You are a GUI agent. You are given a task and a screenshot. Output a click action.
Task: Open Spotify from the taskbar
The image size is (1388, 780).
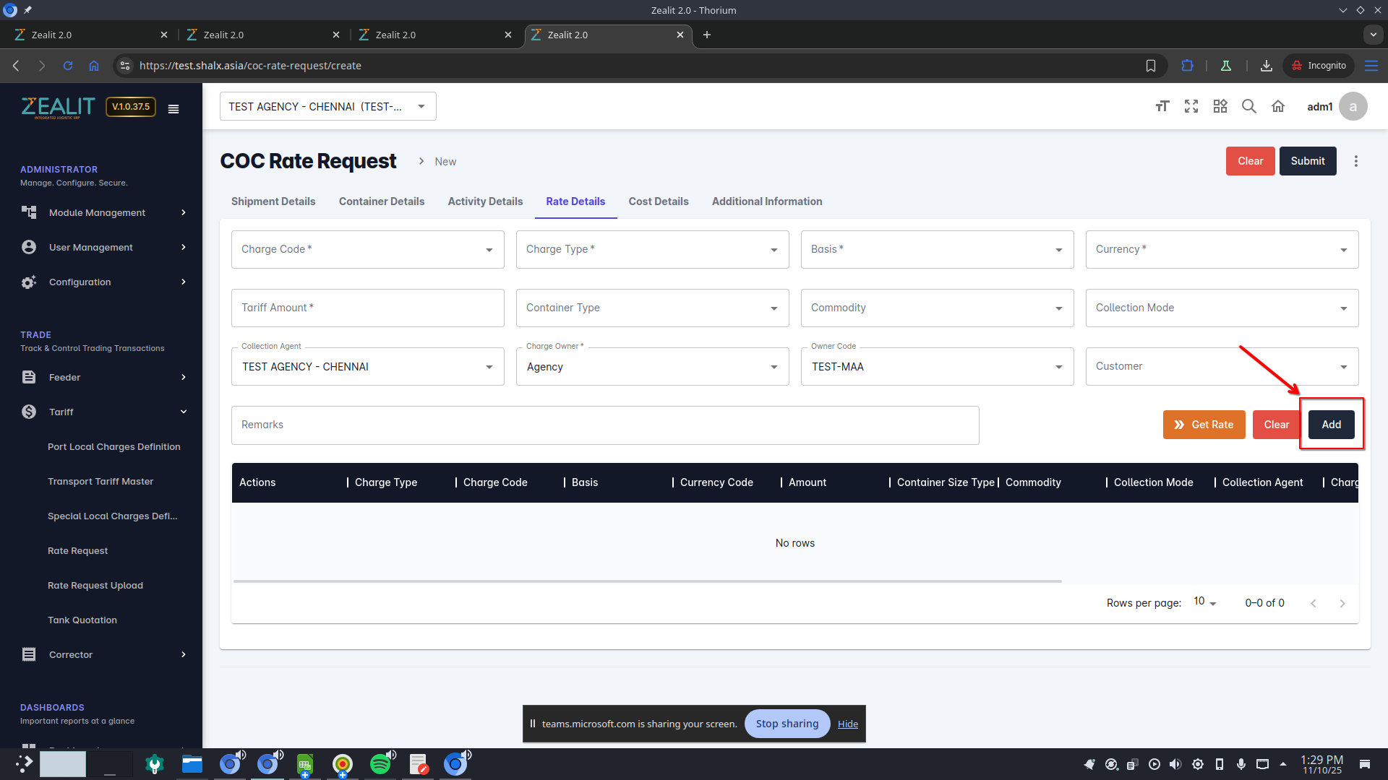pyautogui.click(x=380, y=764)
